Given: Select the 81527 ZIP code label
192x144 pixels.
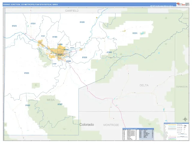Looking at the screenshot, I should 60,104.
